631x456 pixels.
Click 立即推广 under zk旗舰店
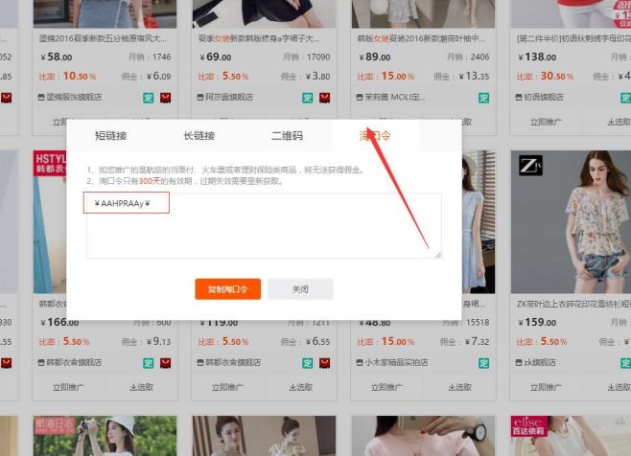click(546, 387)
